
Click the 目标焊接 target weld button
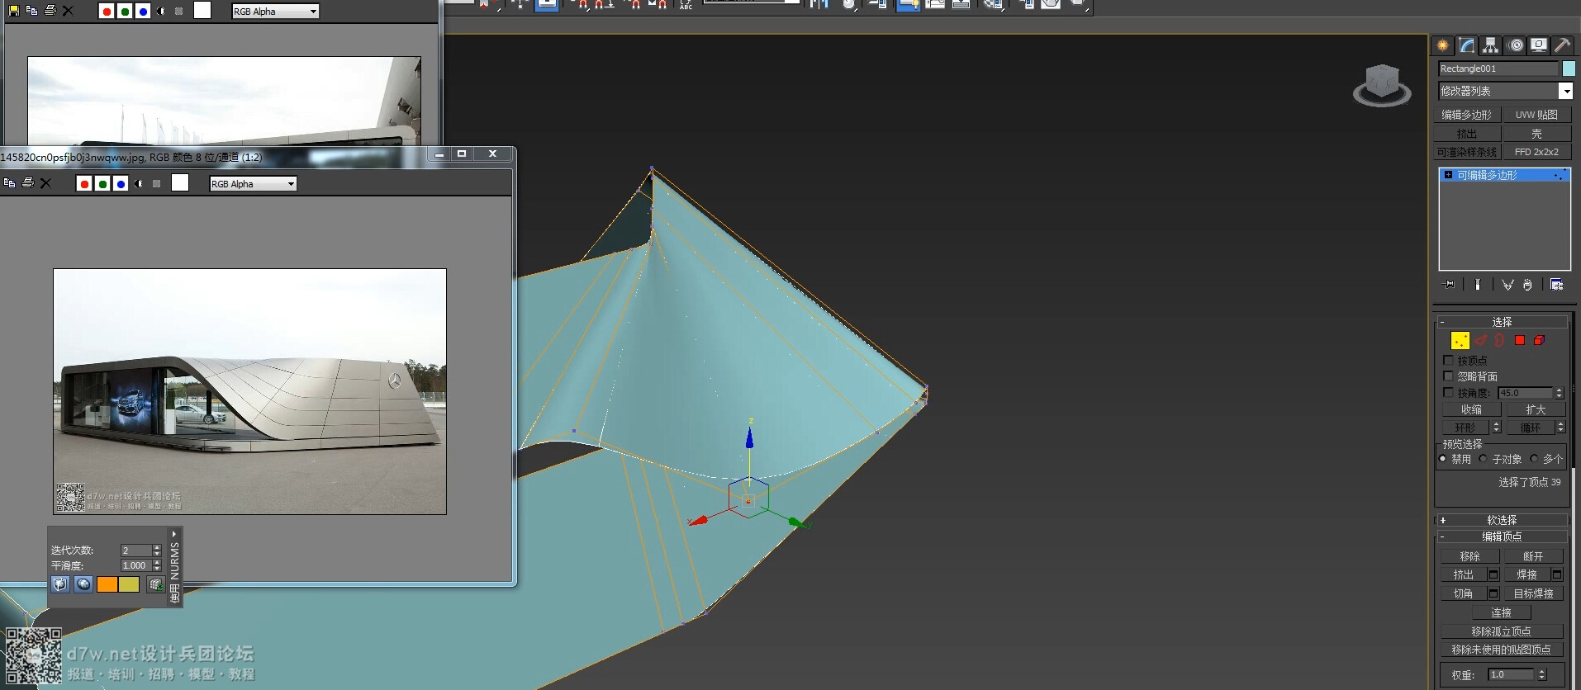click(x=1533, y=593)
